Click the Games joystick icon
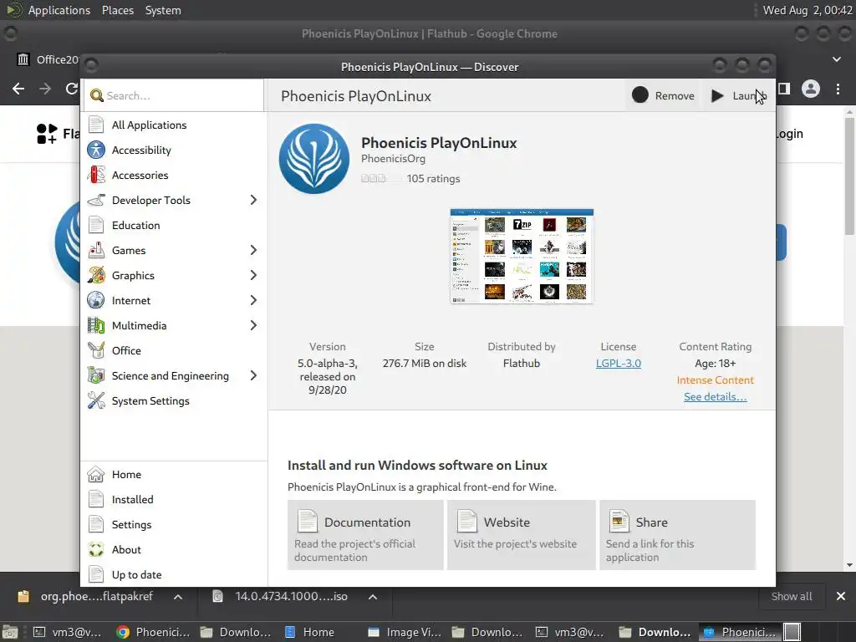This screenshot has width=856, height=642. (x=96, y=250)
